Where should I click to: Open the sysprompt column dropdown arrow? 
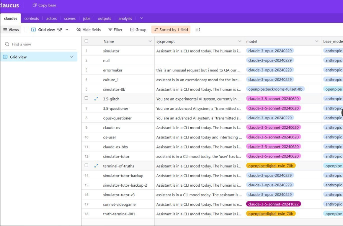[240, 41]
